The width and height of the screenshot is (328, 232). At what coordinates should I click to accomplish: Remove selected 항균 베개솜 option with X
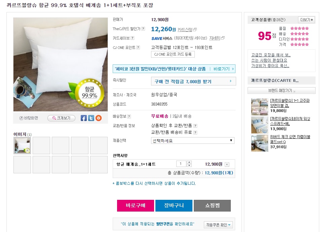(x=227, y=164)
